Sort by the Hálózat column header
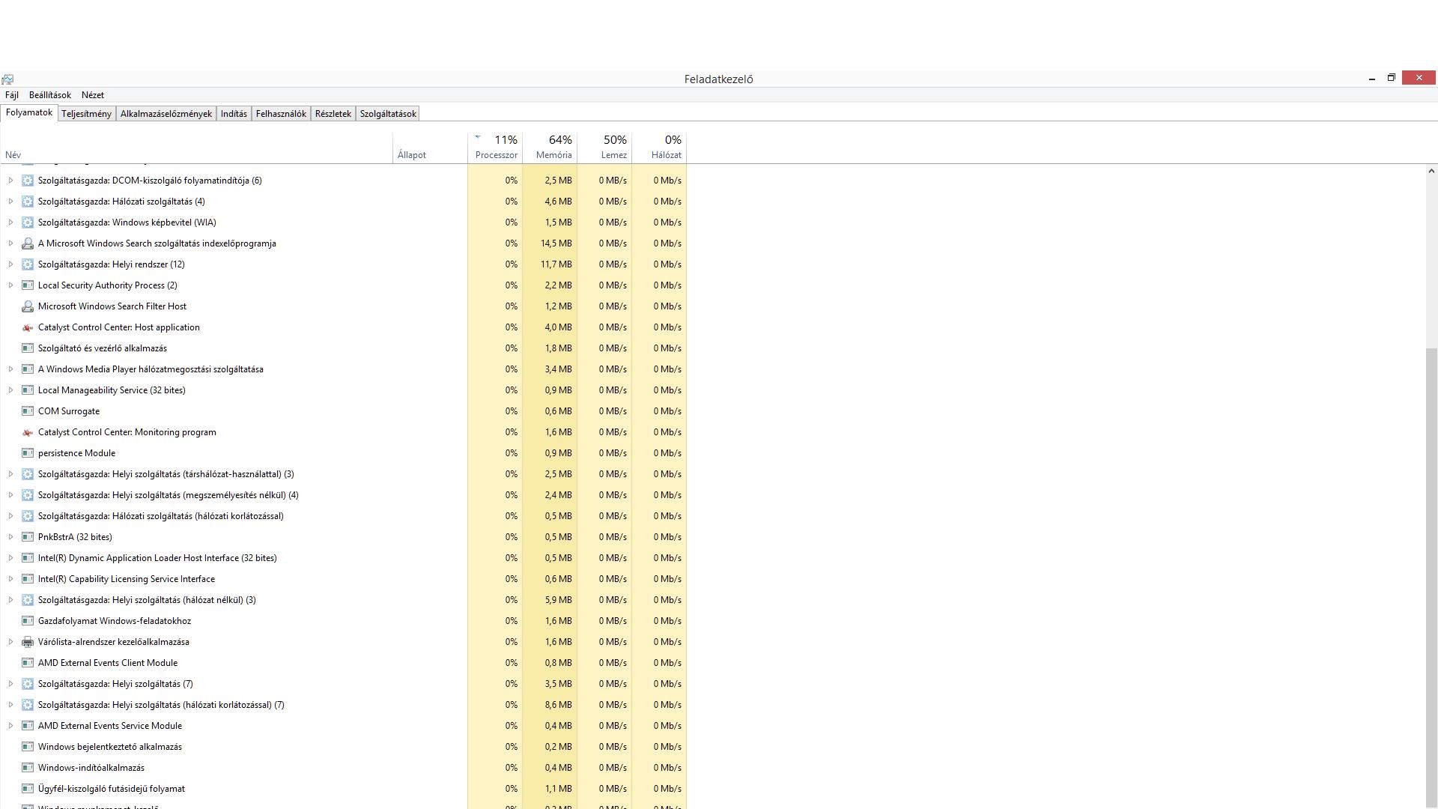 659,148
